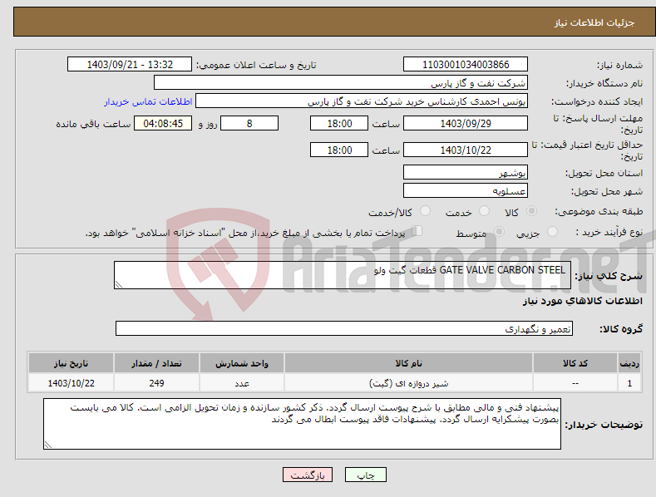Click the requester field یونس احمدی

tap(362, 101)
